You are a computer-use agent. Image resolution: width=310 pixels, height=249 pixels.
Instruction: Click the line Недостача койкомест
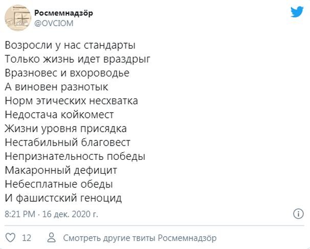(59, 114)
